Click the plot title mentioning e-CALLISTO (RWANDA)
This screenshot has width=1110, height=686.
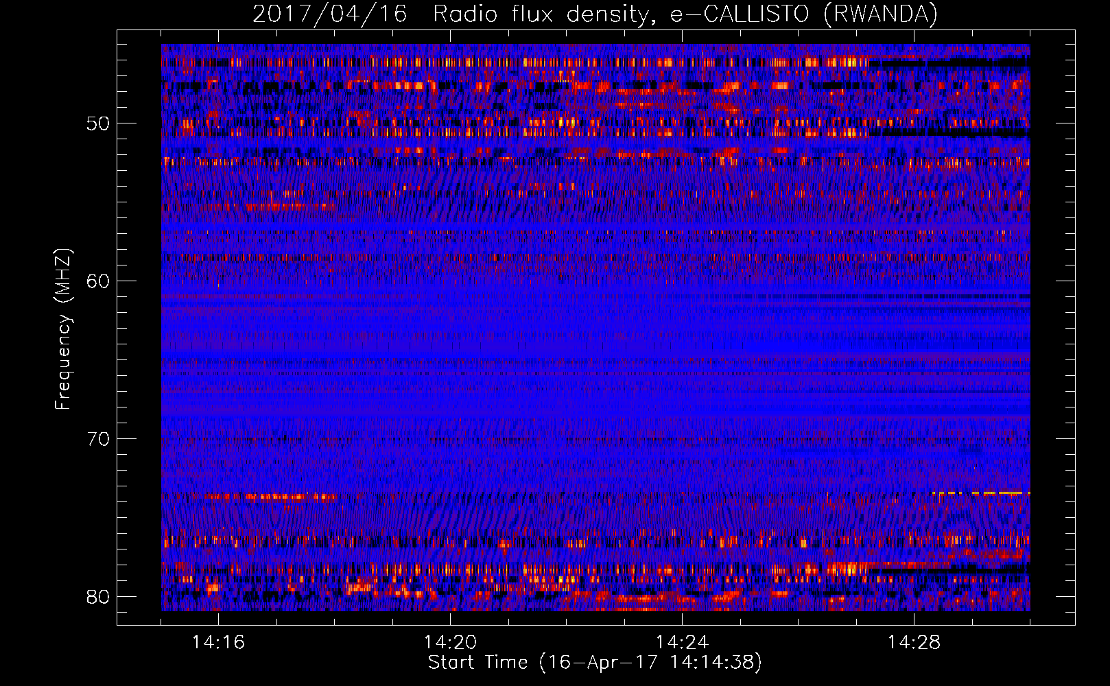[x=595, y=14]
